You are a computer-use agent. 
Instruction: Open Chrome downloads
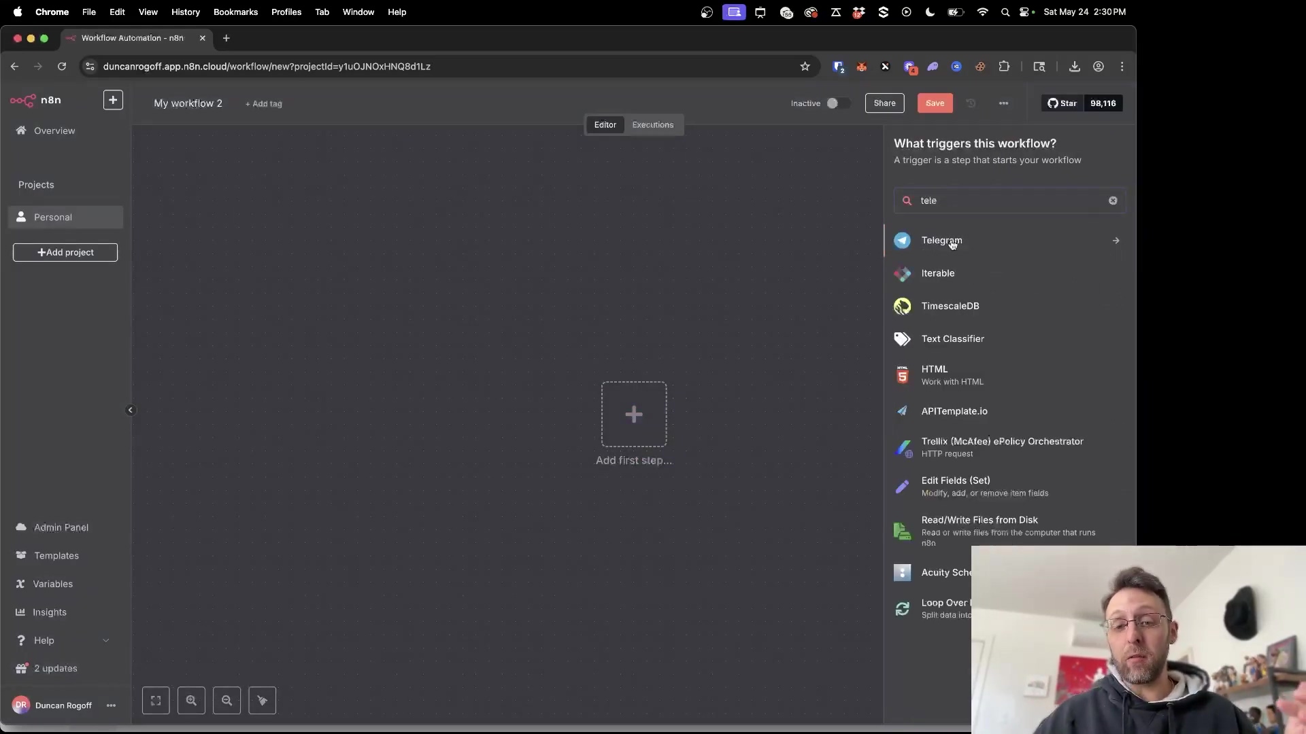pos(1074,67)
